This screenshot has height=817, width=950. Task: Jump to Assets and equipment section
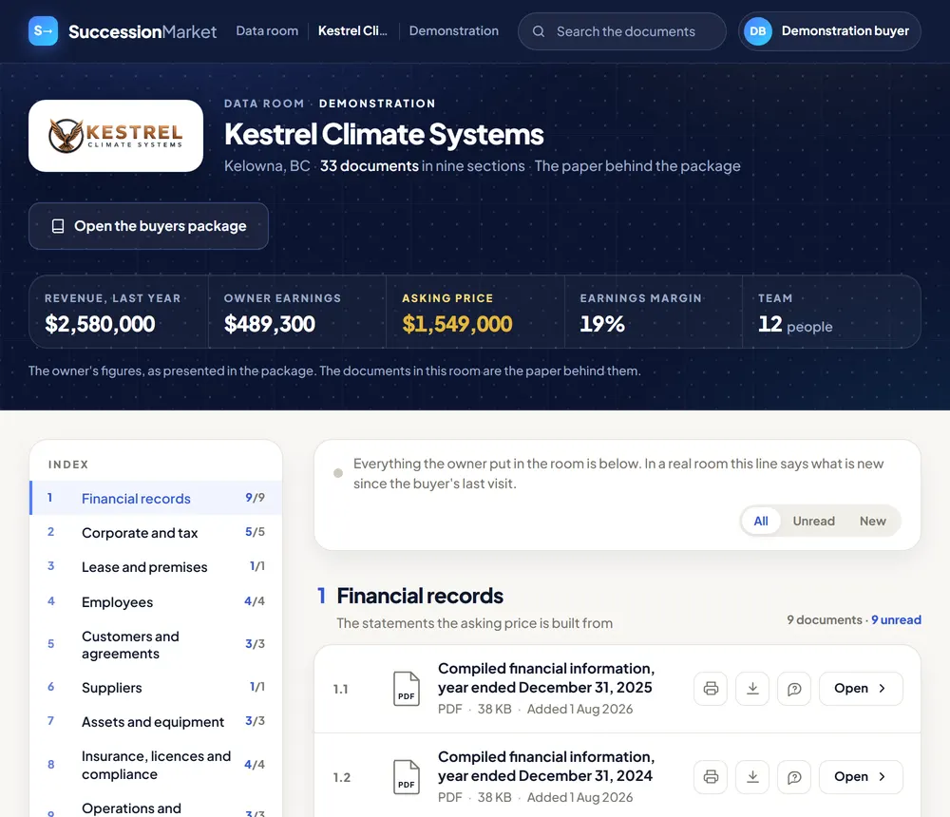click(156, 722)
